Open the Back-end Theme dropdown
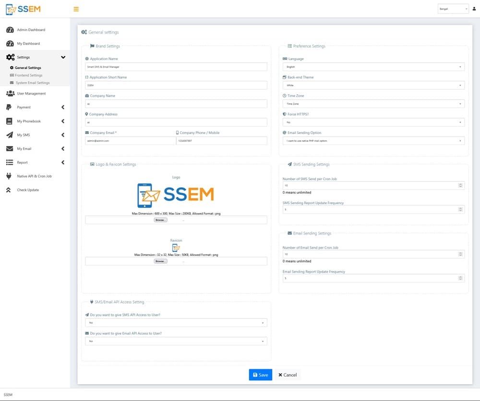 373,85
